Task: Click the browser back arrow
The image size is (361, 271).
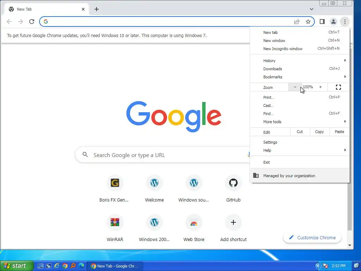Action: coord(9,22)
